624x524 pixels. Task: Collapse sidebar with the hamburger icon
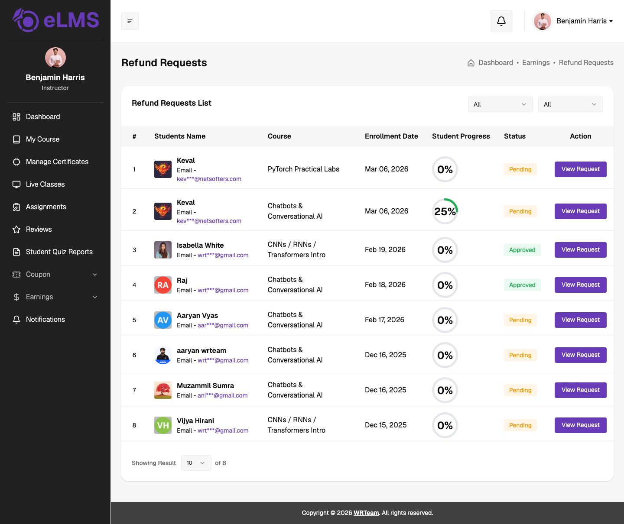(130, 21)
